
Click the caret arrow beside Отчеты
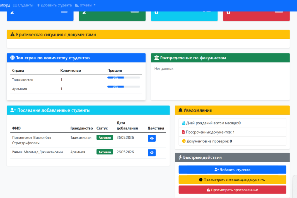pos(94,5)
